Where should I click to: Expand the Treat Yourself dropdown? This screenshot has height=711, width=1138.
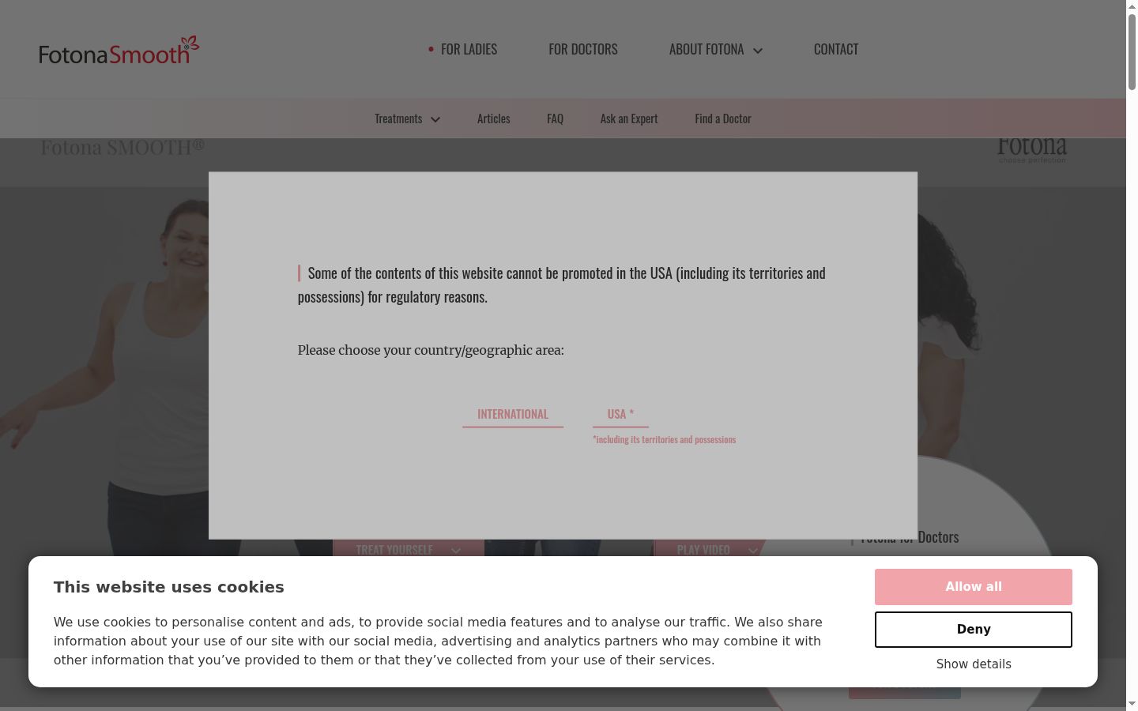point(409,549)
